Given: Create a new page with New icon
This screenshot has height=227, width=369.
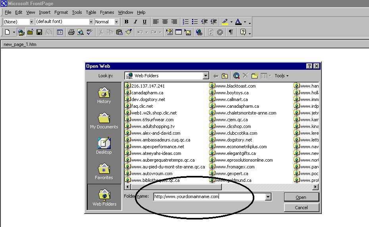Looking at the screenshot, I should pyautogui.click(x=7, y=32).
